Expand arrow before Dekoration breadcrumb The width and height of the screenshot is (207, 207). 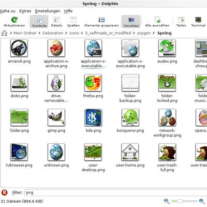click(39, 33)
